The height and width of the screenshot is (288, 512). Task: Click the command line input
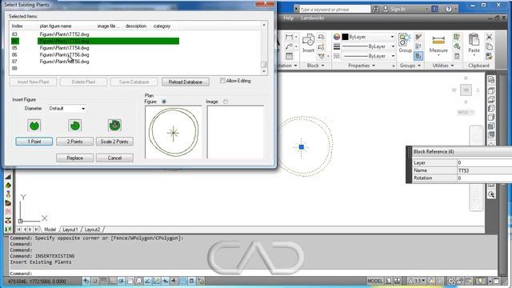tap(253, 274)
